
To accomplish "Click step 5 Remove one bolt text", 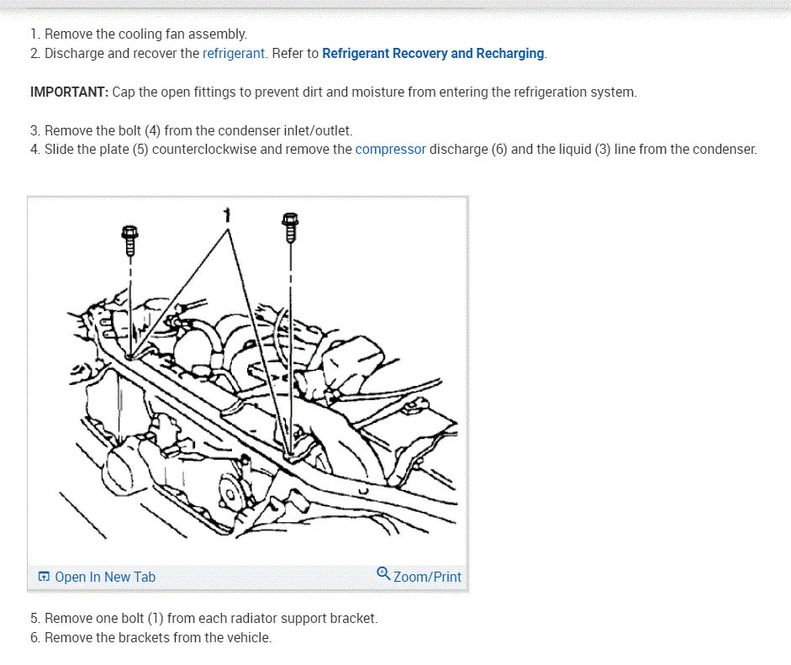I will (x=203, y=618).
